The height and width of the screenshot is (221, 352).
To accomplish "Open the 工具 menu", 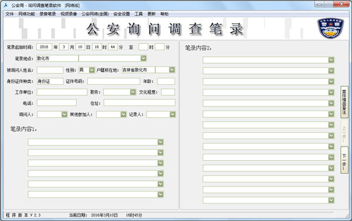I will 138,14.
